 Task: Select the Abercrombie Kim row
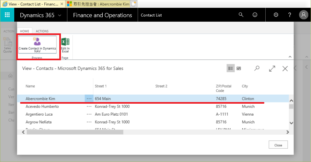click(153, 98)
